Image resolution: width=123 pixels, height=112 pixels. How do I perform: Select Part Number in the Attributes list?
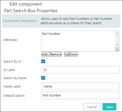click(51, 34)
